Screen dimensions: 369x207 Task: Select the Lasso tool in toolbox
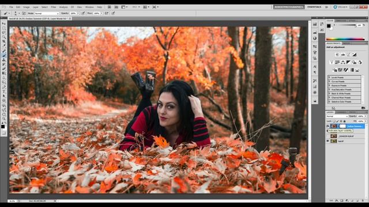[4, 33]
